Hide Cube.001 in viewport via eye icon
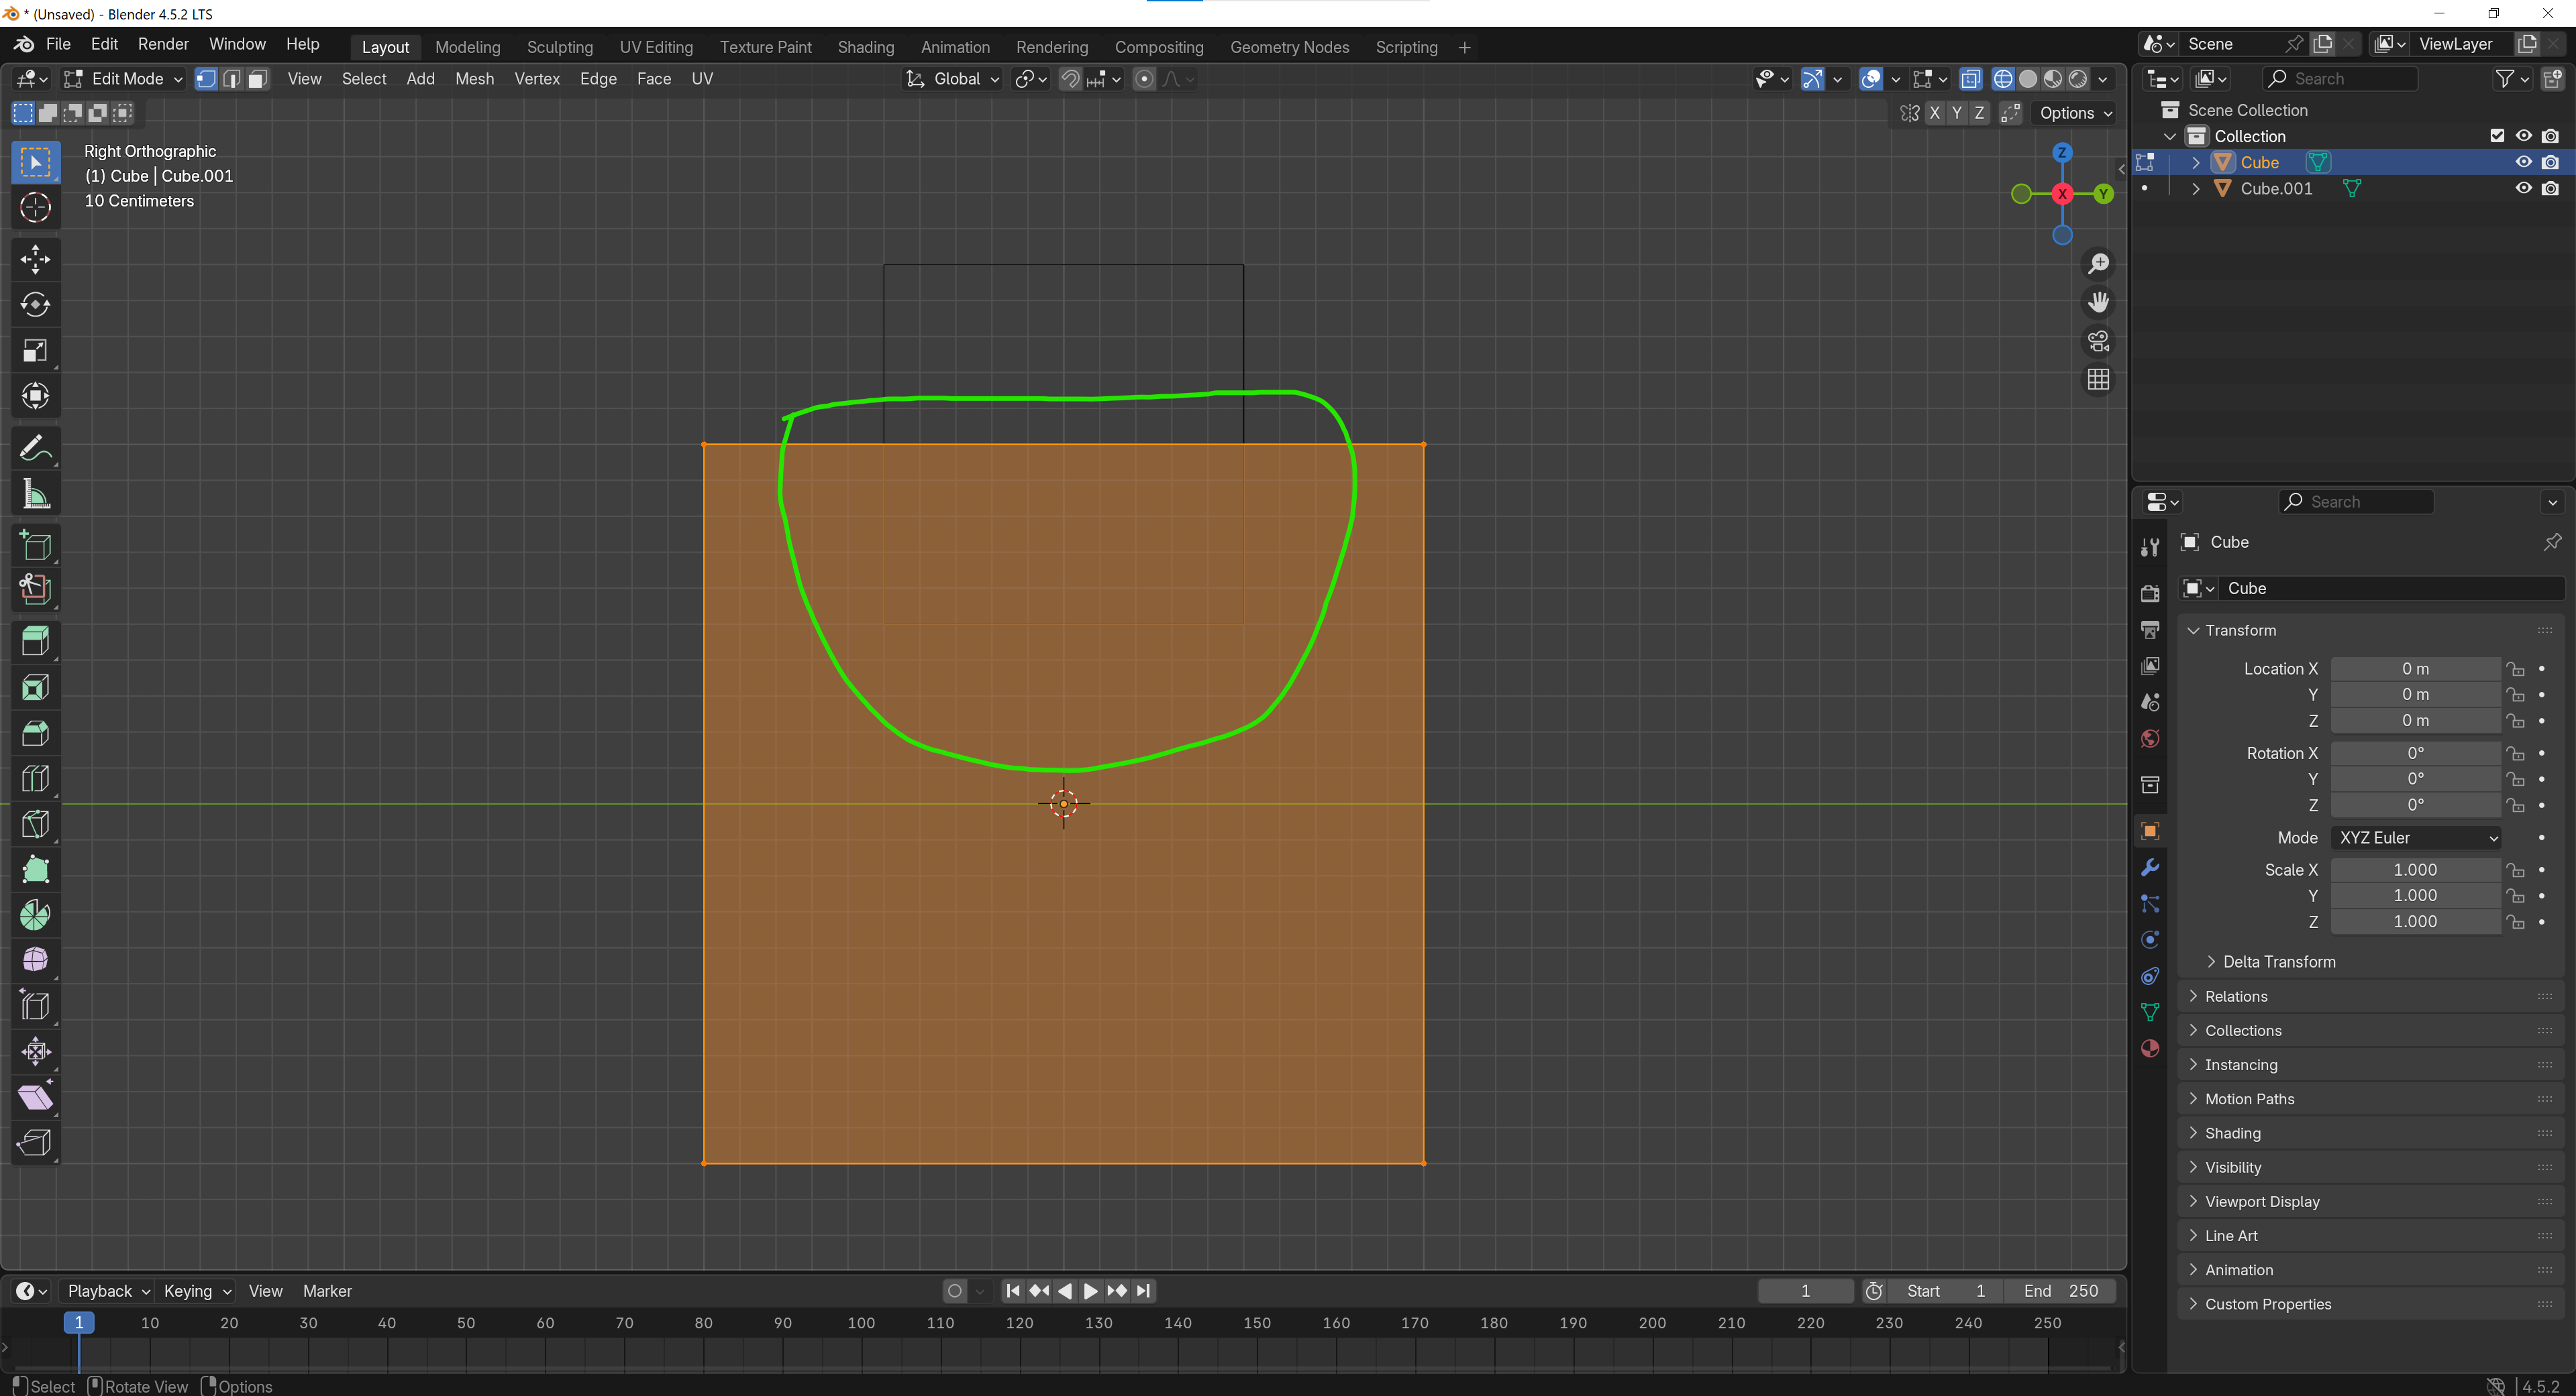Screen dimensions: 2576x1396 pos(2524,188)
